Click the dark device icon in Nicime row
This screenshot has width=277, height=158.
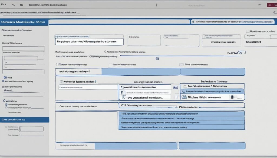pos(232,97)
